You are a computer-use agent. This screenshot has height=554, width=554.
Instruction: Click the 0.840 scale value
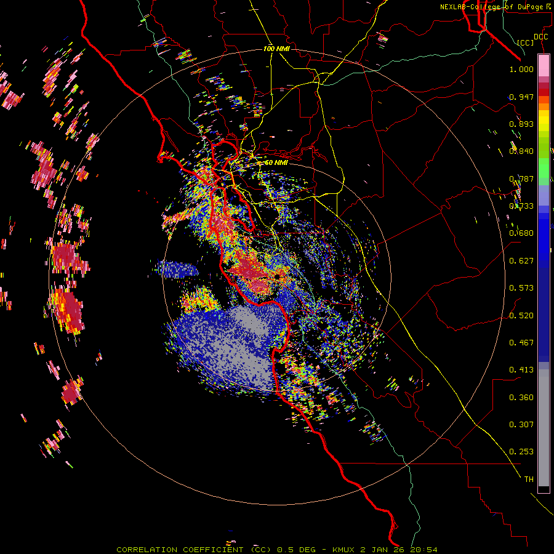521,151
